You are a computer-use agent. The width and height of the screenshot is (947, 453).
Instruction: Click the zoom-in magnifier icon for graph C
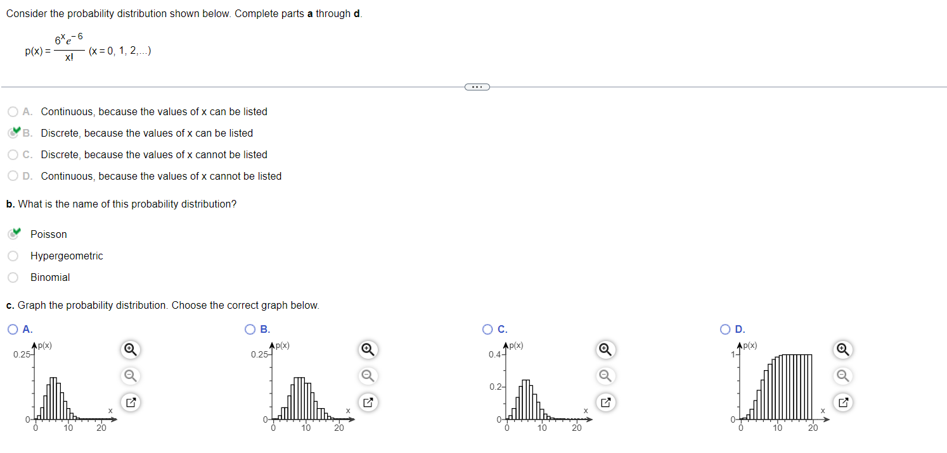pos(605,349)
